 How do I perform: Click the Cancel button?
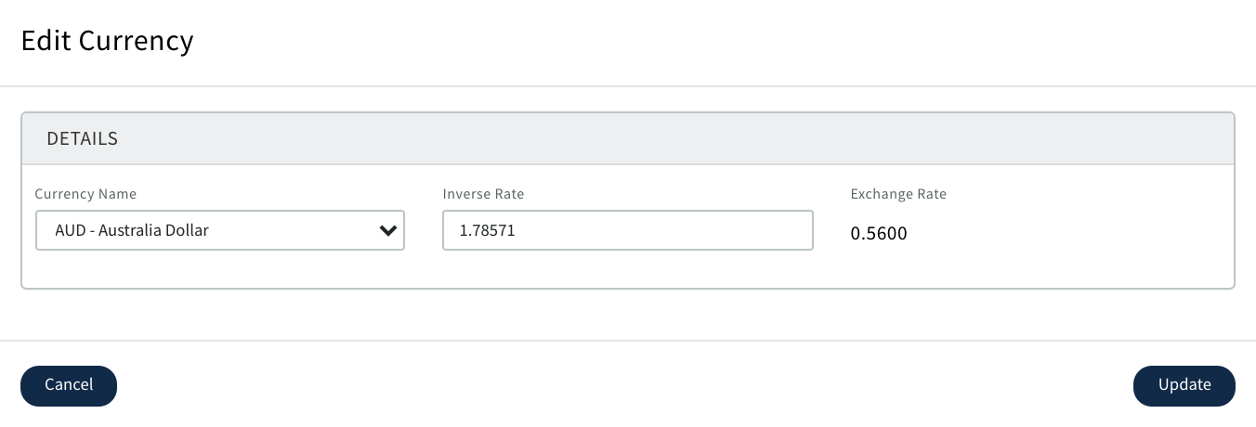click(69, 385)
